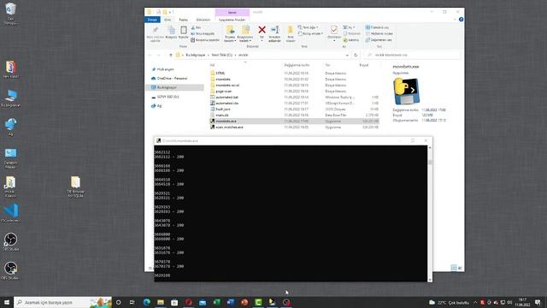547x308 pixels.
Task: Click Yerel Disk (C:) in address path
Action: pyautogui.click(x=221, y=55)
